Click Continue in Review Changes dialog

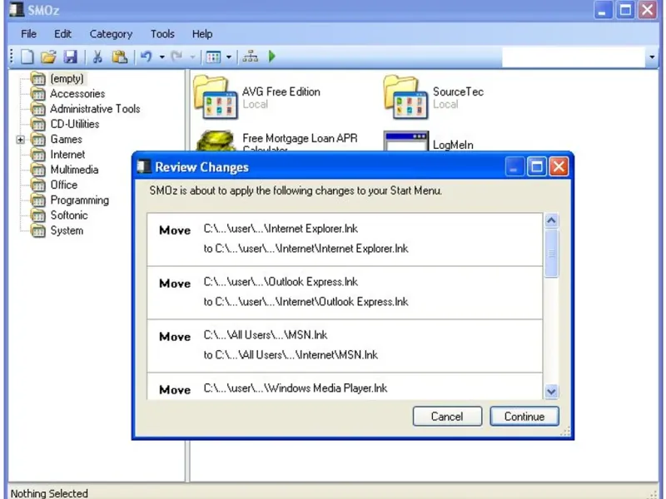[x=524, y=417]
